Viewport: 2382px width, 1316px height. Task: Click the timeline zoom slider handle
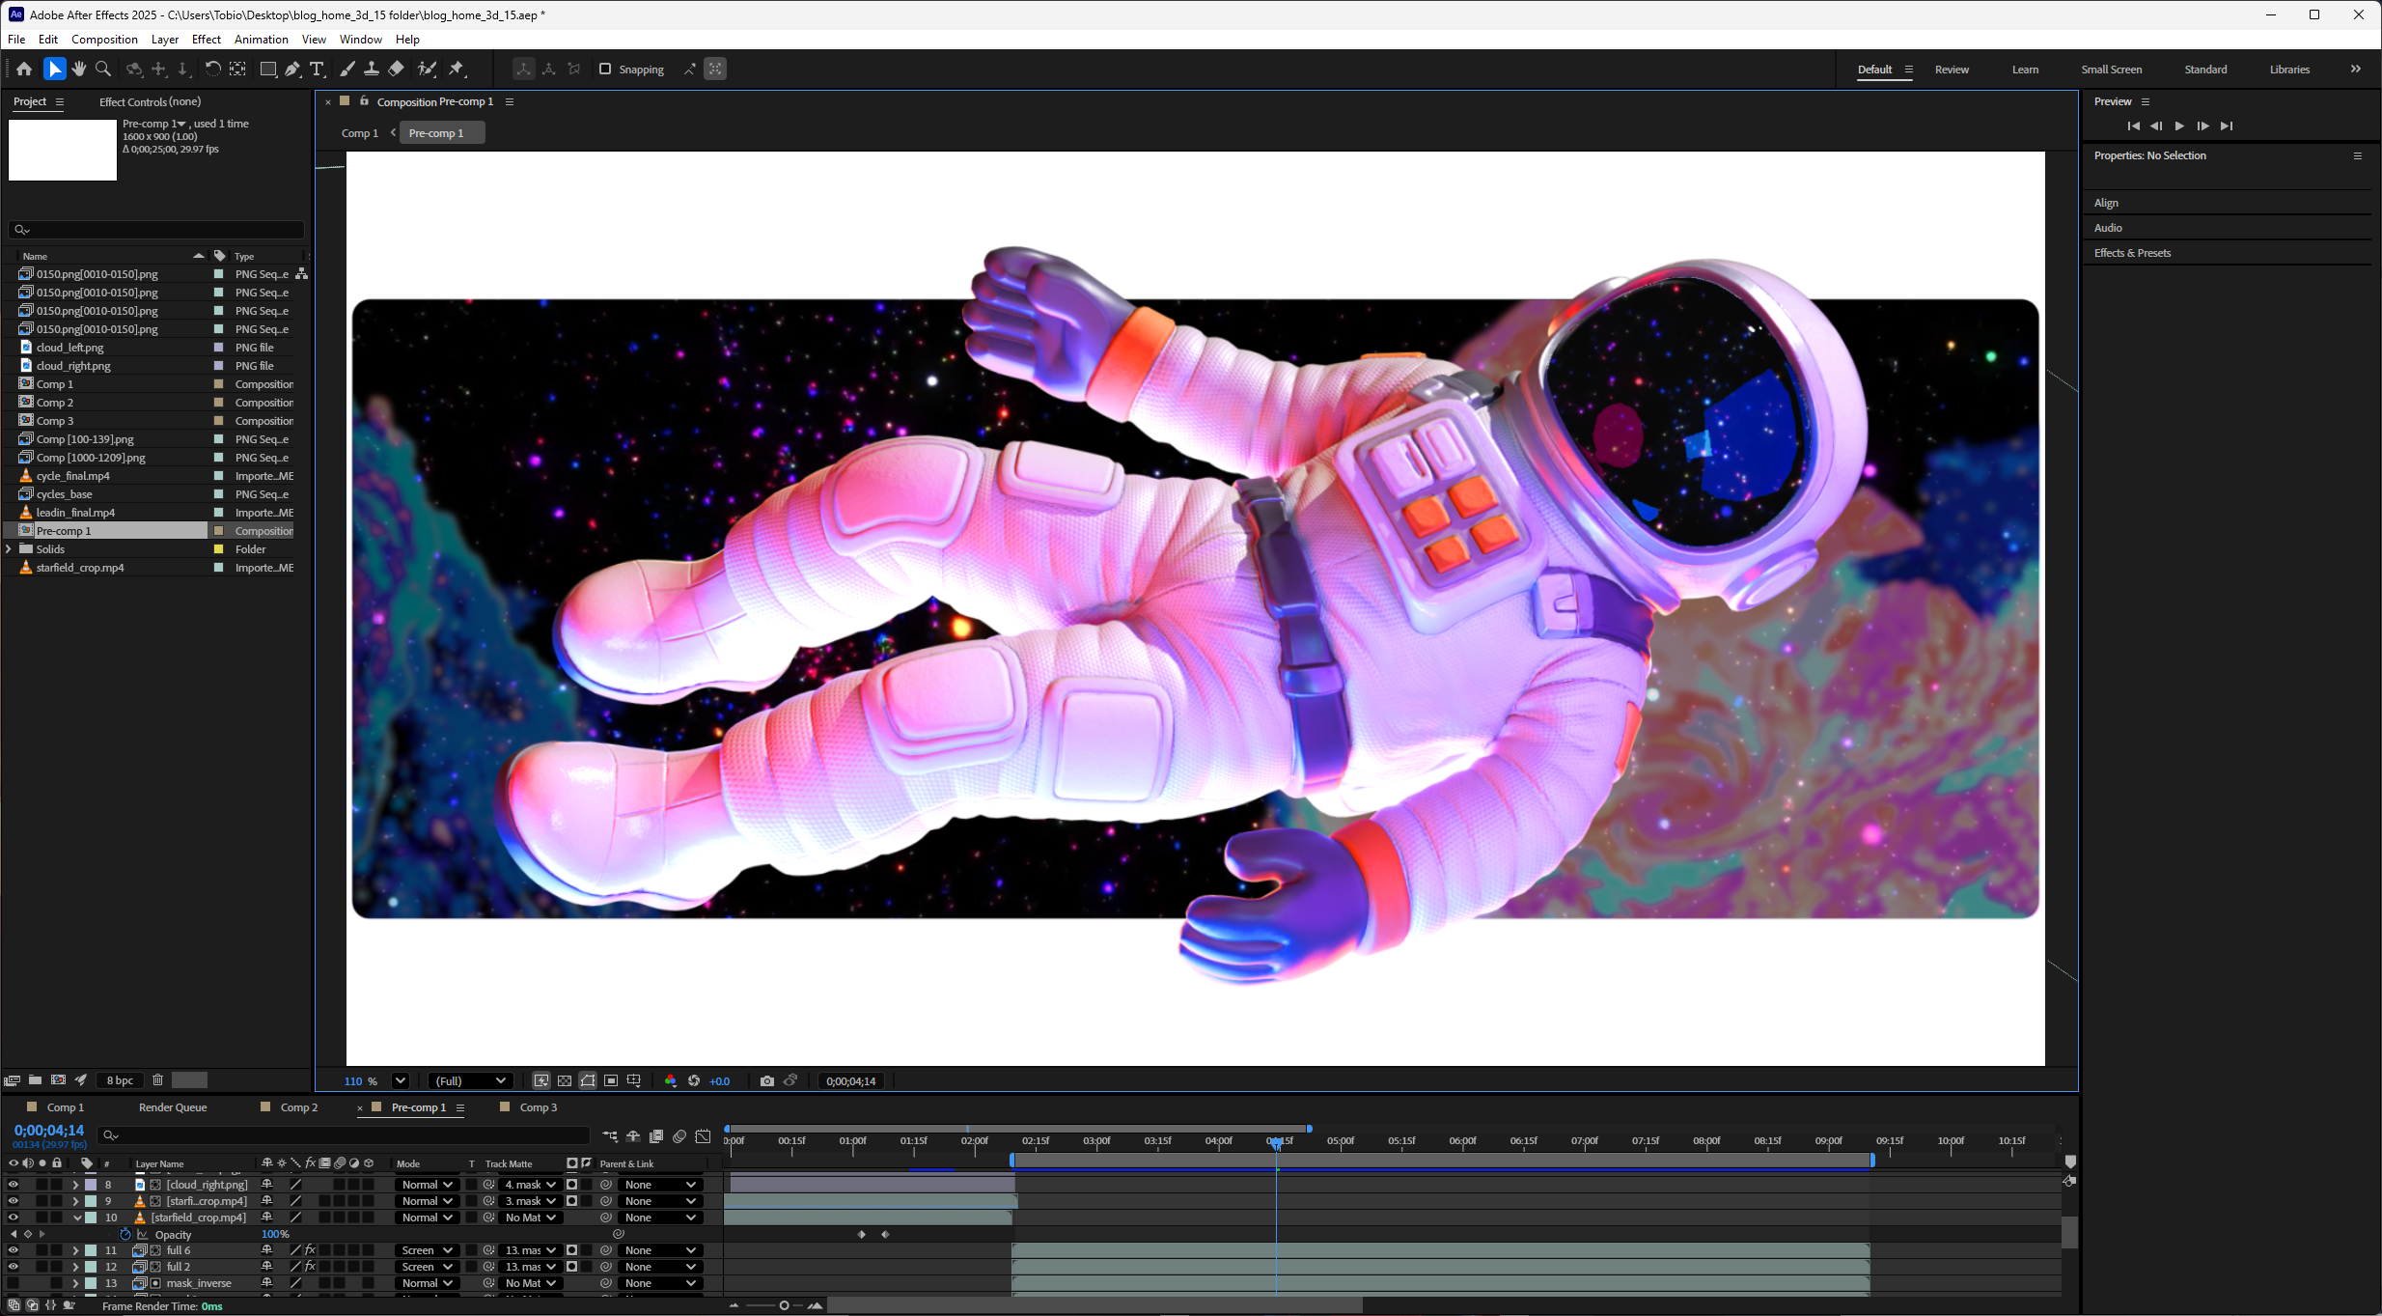pyautogui.click(x=784, y=1305)
